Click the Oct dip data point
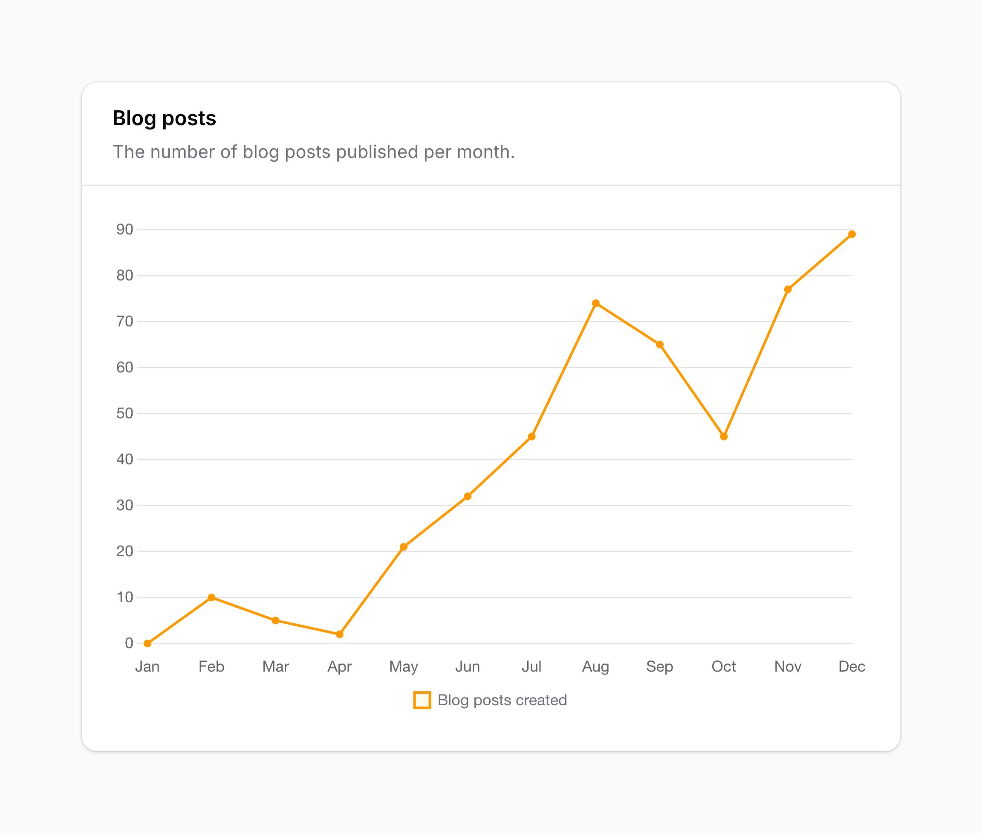982x833 pixels. [724, 437]
